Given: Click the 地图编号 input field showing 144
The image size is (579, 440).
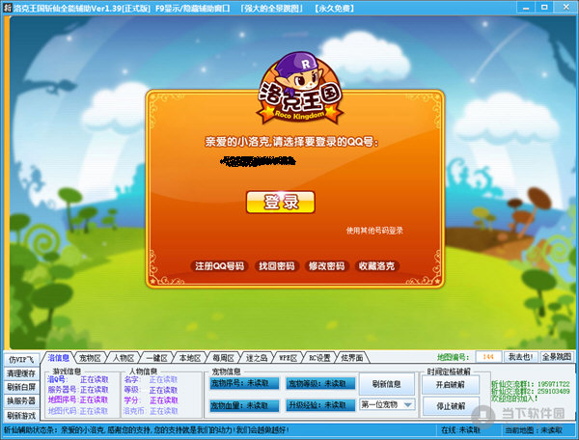Looking at the screenshot, I should coord(488,357).
